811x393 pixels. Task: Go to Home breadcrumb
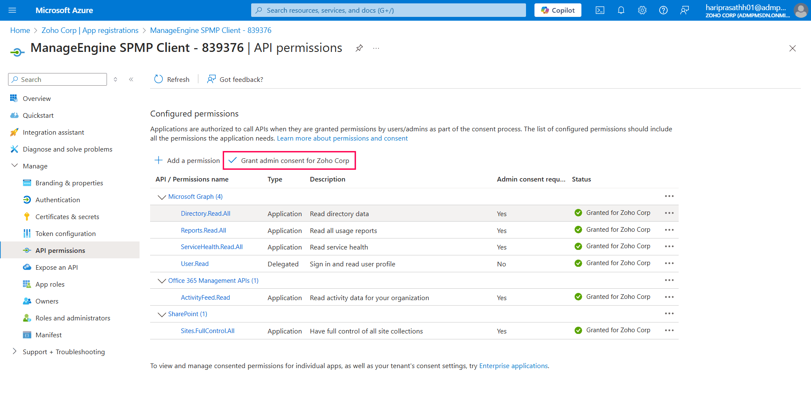click(x=20, y=30)
